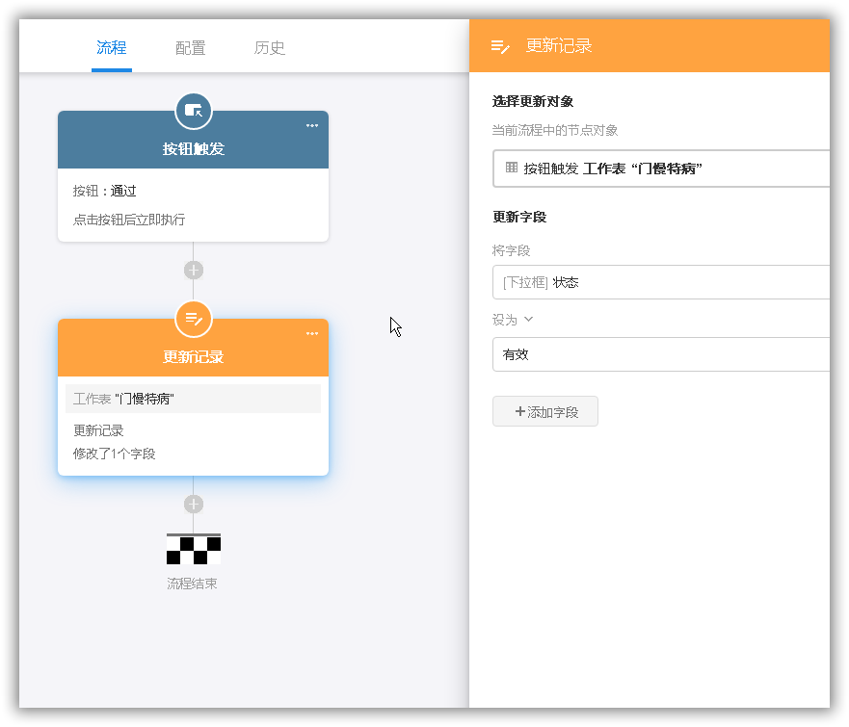Click plus icon above the 流程结束 flag
The height and width of the screenshot is (727, 849).
click(x=194, y=504)
